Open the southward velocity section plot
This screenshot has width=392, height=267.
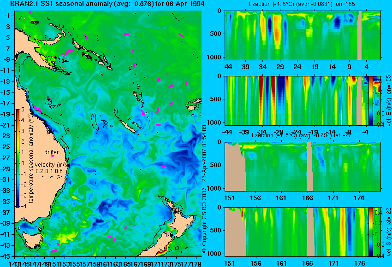[x=297, y=232]
